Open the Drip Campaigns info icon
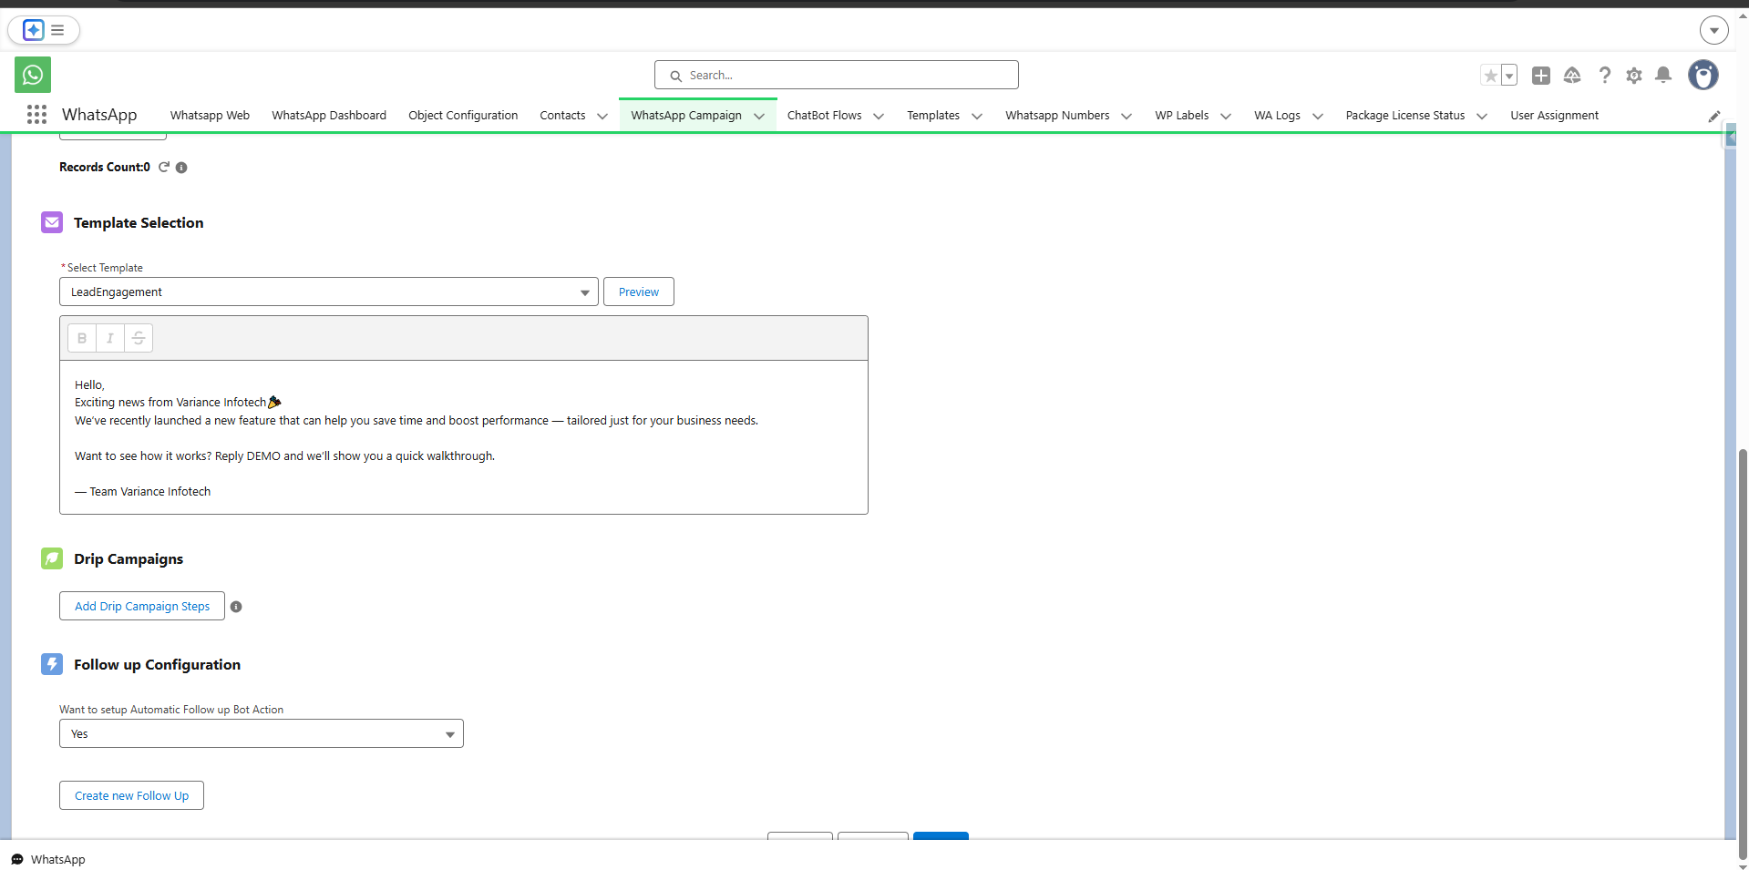The height and width of the screenshot is (870, 1749). click(x=236, y=606)
